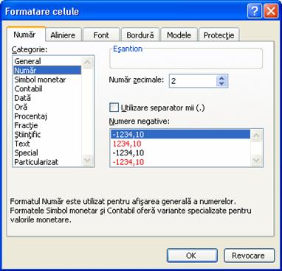Switch to the Bordură tab
The width and height of the screenshot is (282, 271).
pos(140,35)
